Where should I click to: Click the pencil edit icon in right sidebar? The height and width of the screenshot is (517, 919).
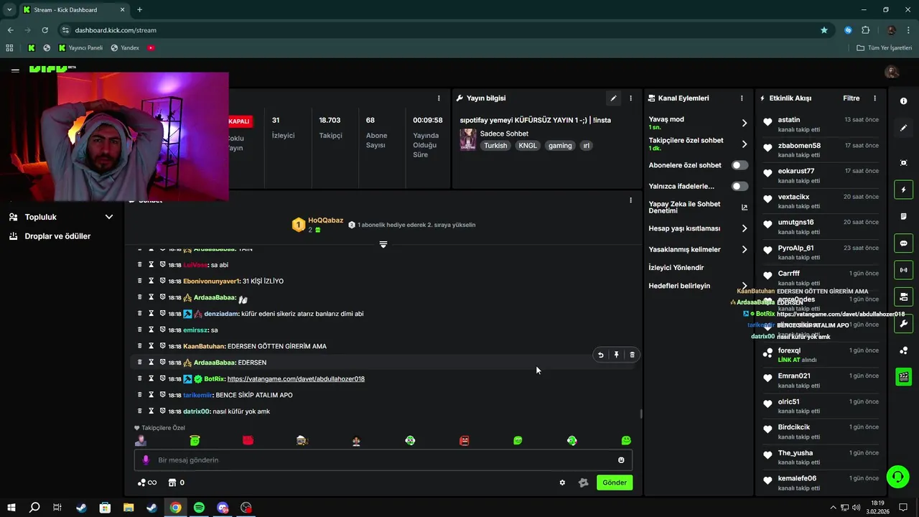click(903, 128)
